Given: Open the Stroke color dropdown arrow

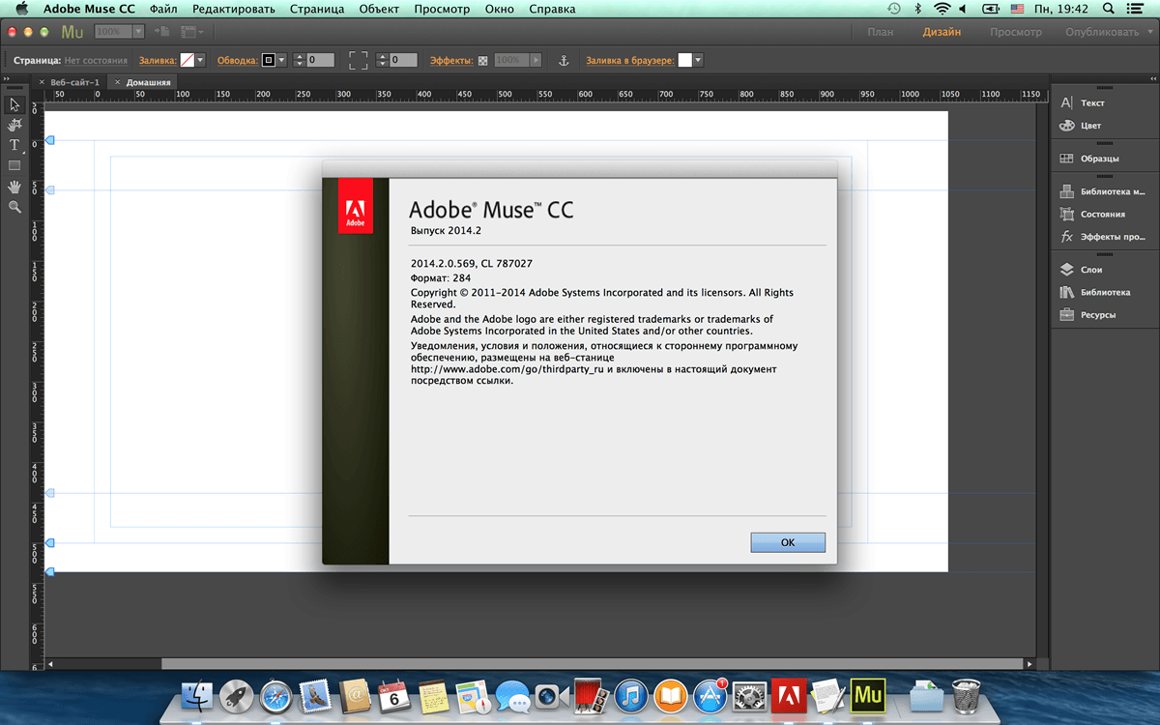Looking at the screenshot, I should (x=281, y=60).
